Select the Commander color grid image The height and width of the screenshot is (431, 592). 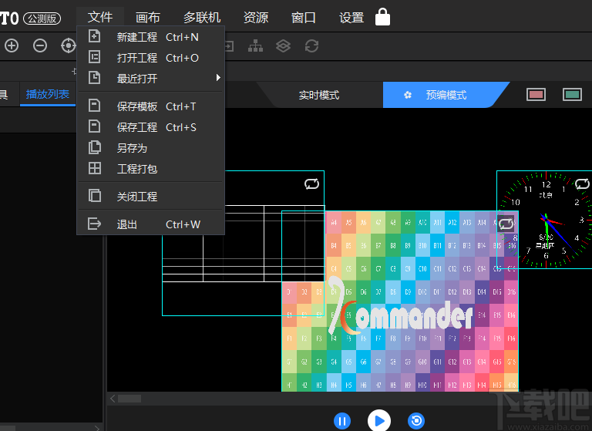coord(400,301)
